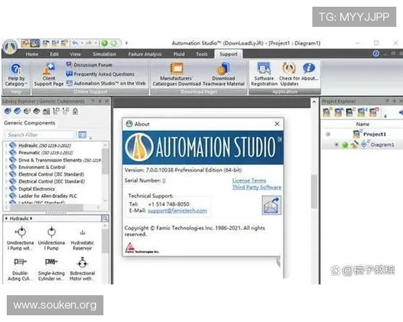This screenshot has height=322, width=403.
Task: Open the License Terms link
Action: coord(249,180)
